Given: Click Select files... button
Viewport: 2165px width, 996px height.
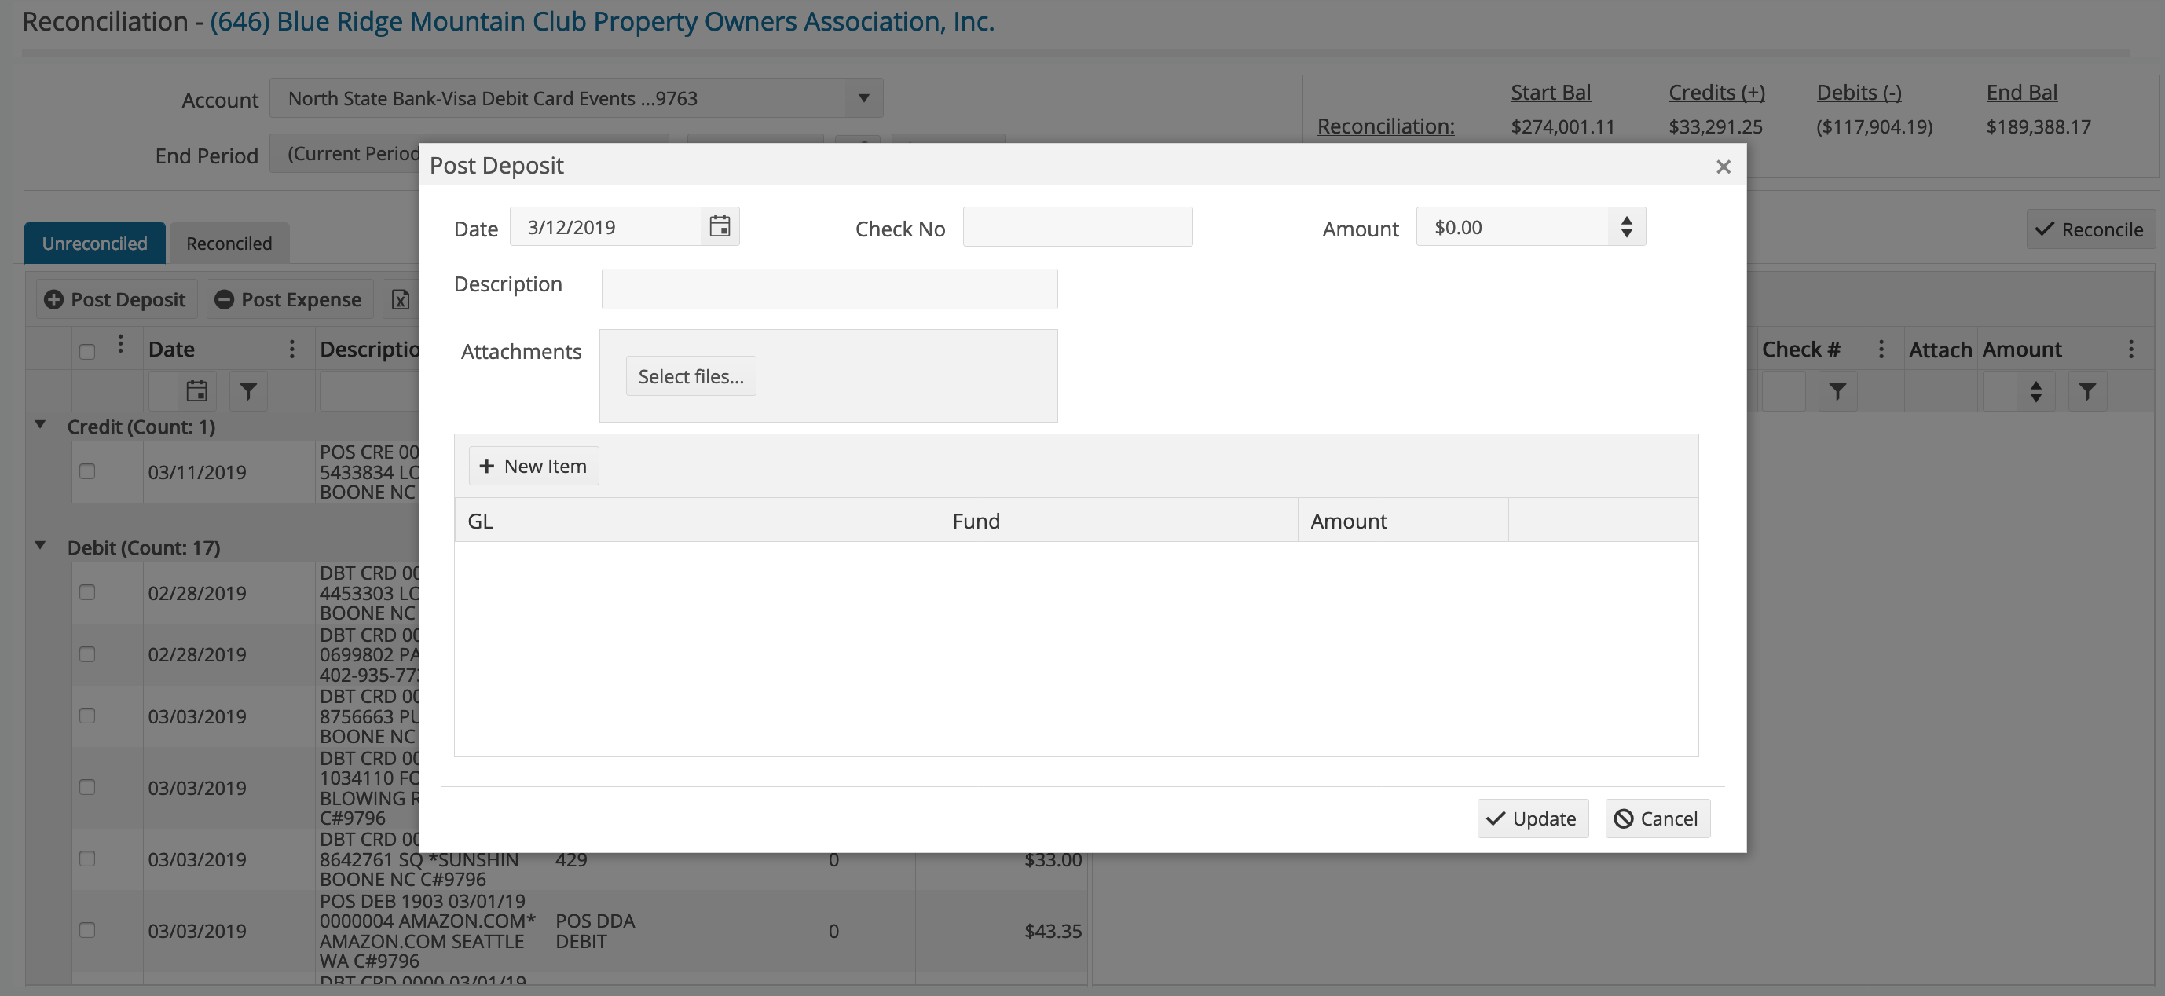Looking at the screenshot, I should (x=691, y=376).
